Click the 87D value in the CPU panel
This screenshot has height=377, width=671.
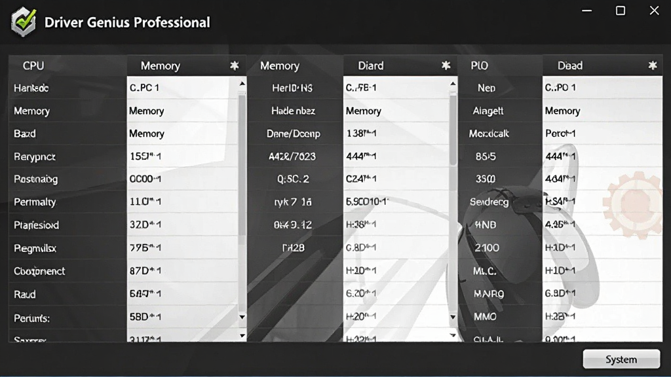pyautogui.click(x=145, y=270)
